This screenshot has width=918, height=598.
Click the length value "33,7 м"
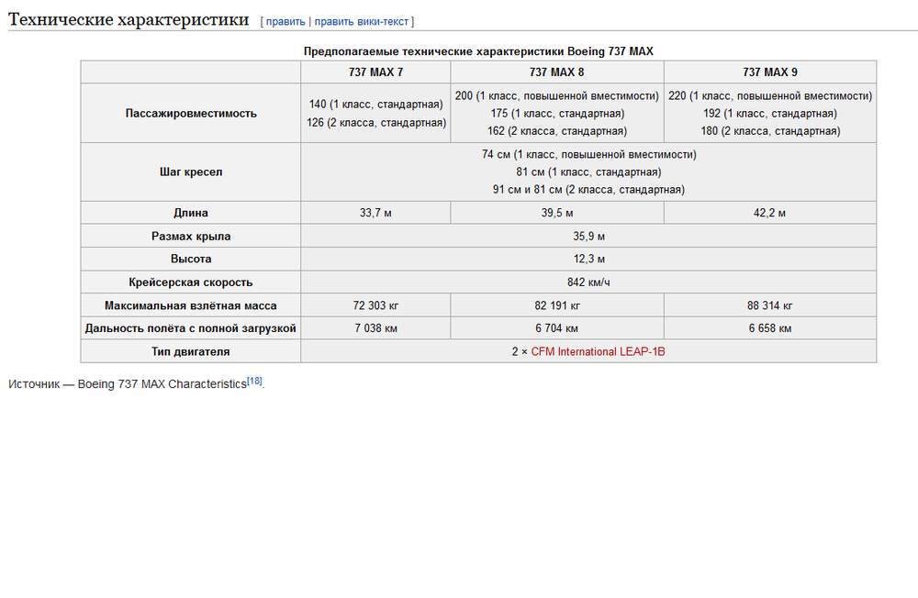point(375,213)
